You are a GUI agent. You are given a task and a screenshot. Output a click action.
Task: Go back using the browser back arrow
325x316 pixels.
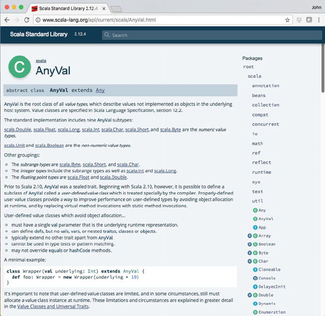coord(7,20)
